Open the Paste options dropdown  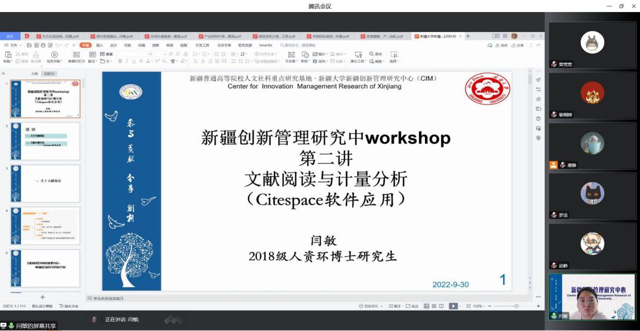pyautogui.click(x=8, y=61)
